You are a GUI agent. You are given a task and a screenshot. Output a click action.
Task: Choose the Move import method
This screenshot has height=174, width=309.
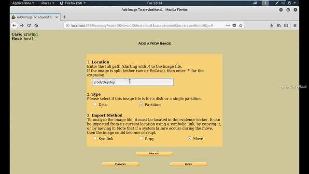(x=189, y=138)
